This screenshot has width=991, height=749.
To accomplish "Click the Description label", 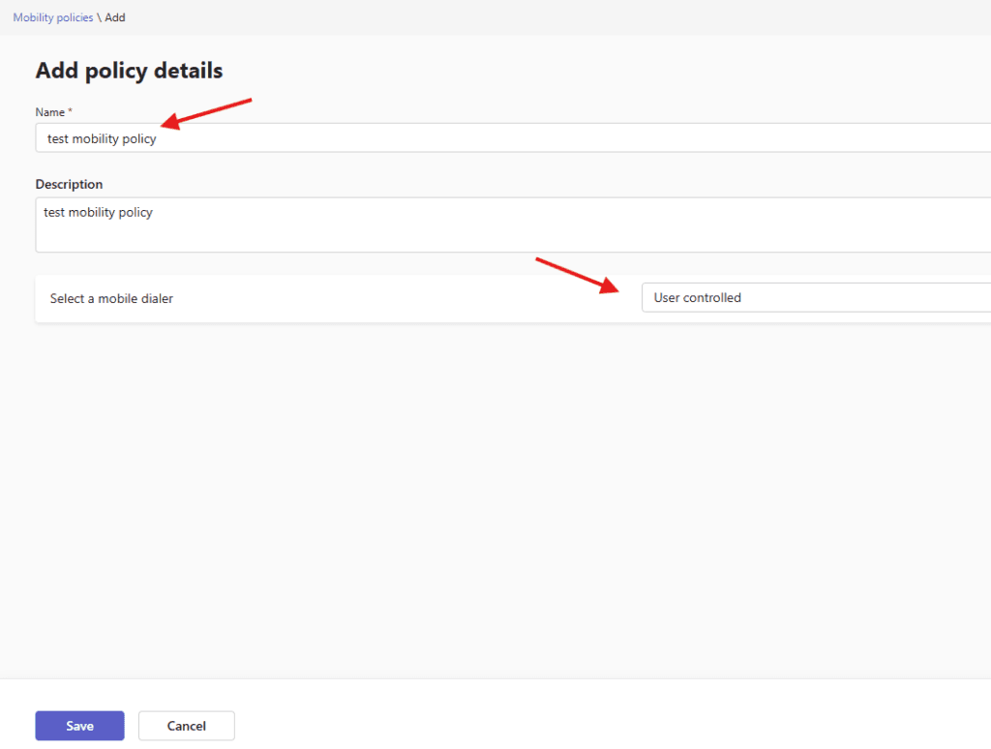I will click(69, 184).
